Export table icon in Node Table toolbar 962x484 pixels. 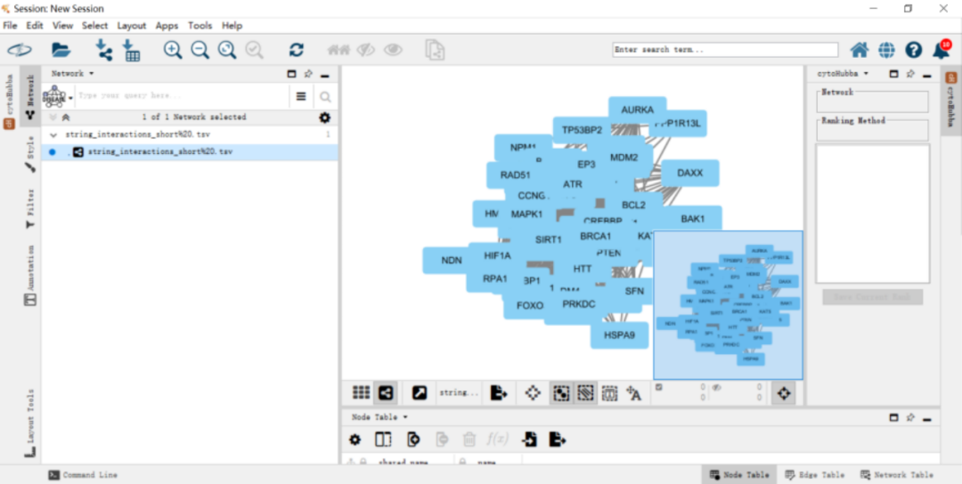pos(557,440)
